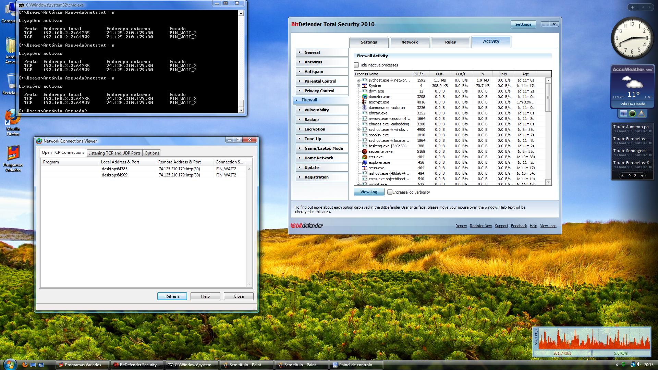Click the weather gadget triangle icon
Viewport: 658px width, 370px height.
click(x=642, y=113)
